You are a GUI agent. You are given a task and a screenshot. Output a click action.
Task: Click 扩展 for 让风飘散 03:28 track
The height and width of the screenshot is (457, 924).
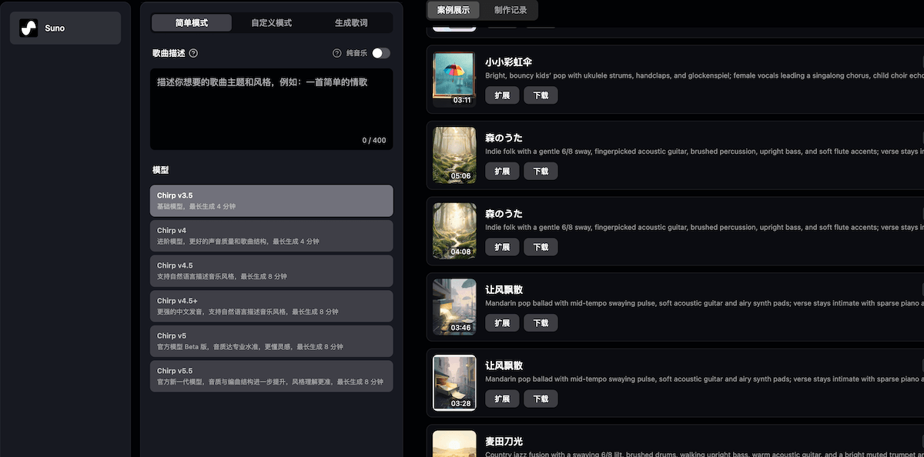click(x=502, y=399)
